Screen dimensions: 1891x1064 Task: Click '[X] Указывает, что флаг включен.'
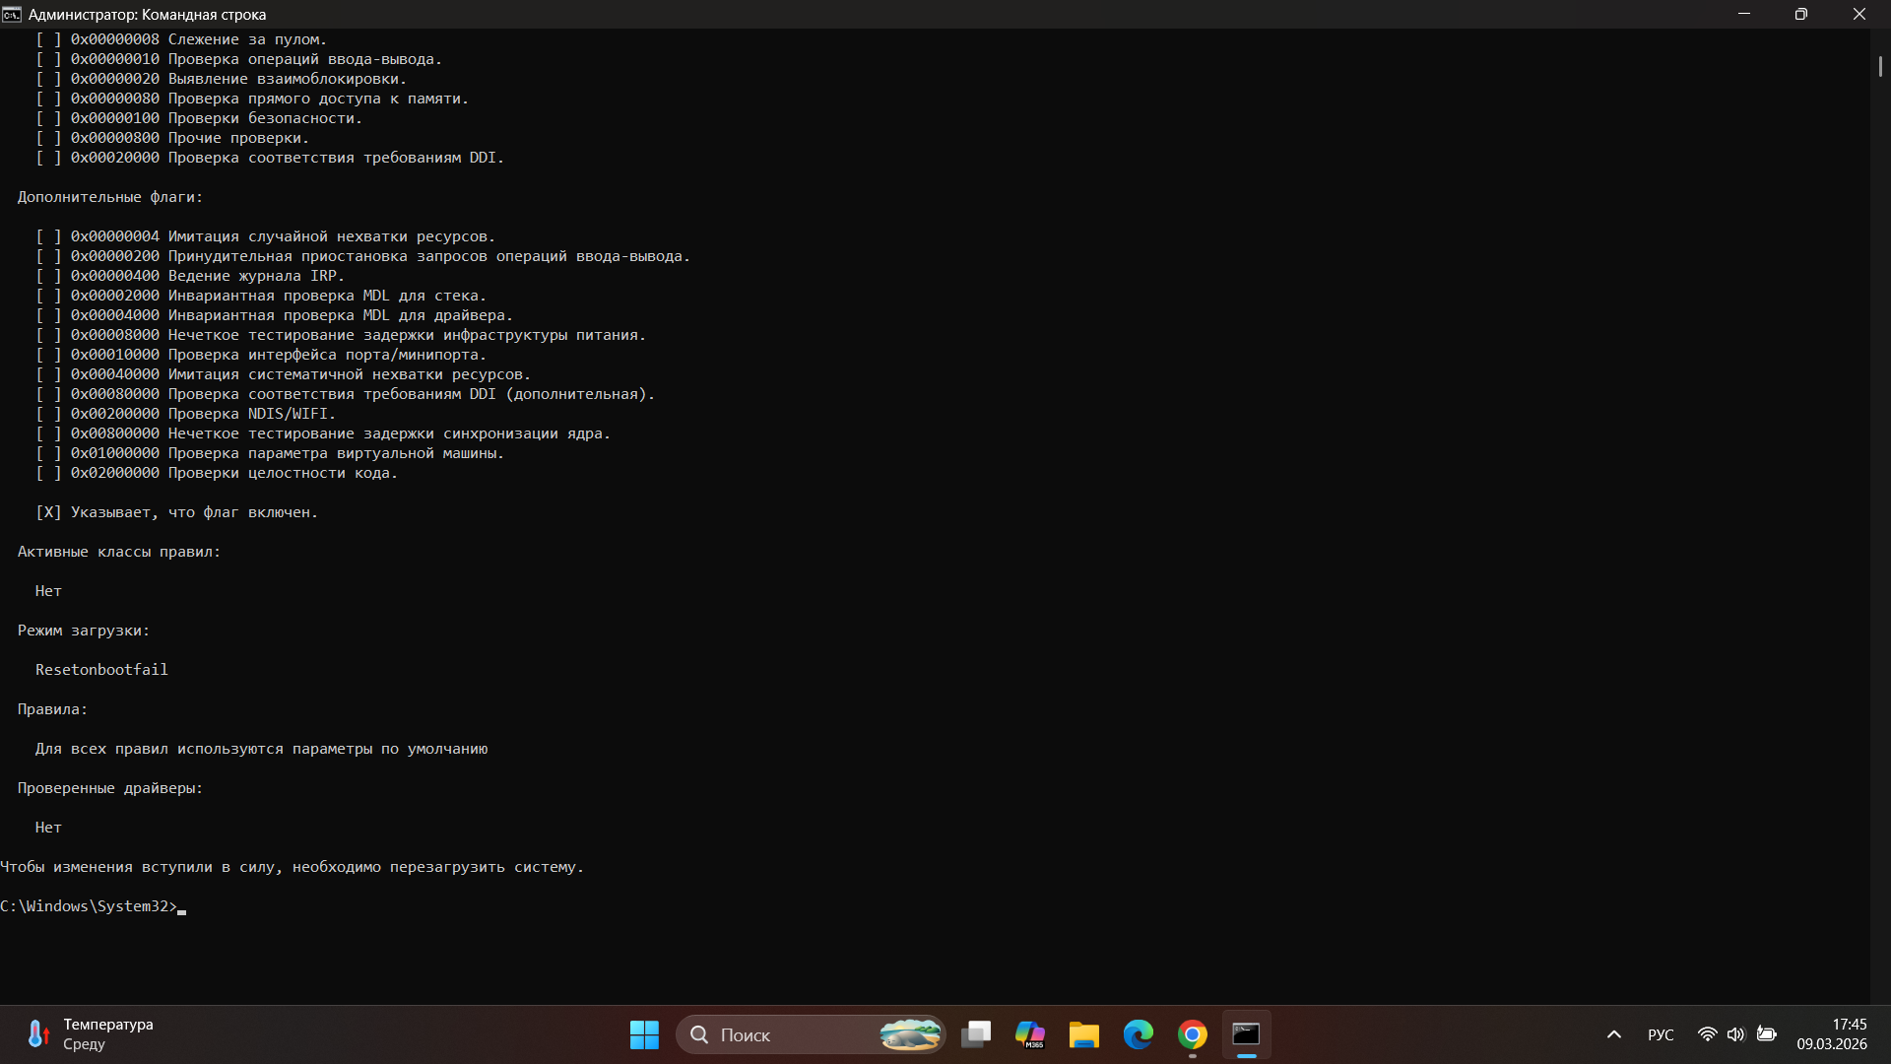coord(176,512)
